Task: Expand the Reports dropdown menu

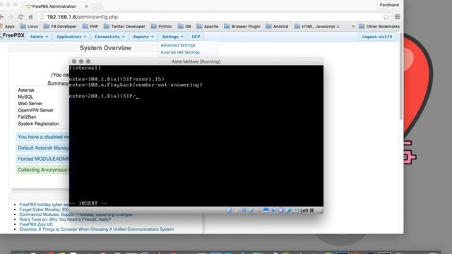Action: click(x=143, y=37)
